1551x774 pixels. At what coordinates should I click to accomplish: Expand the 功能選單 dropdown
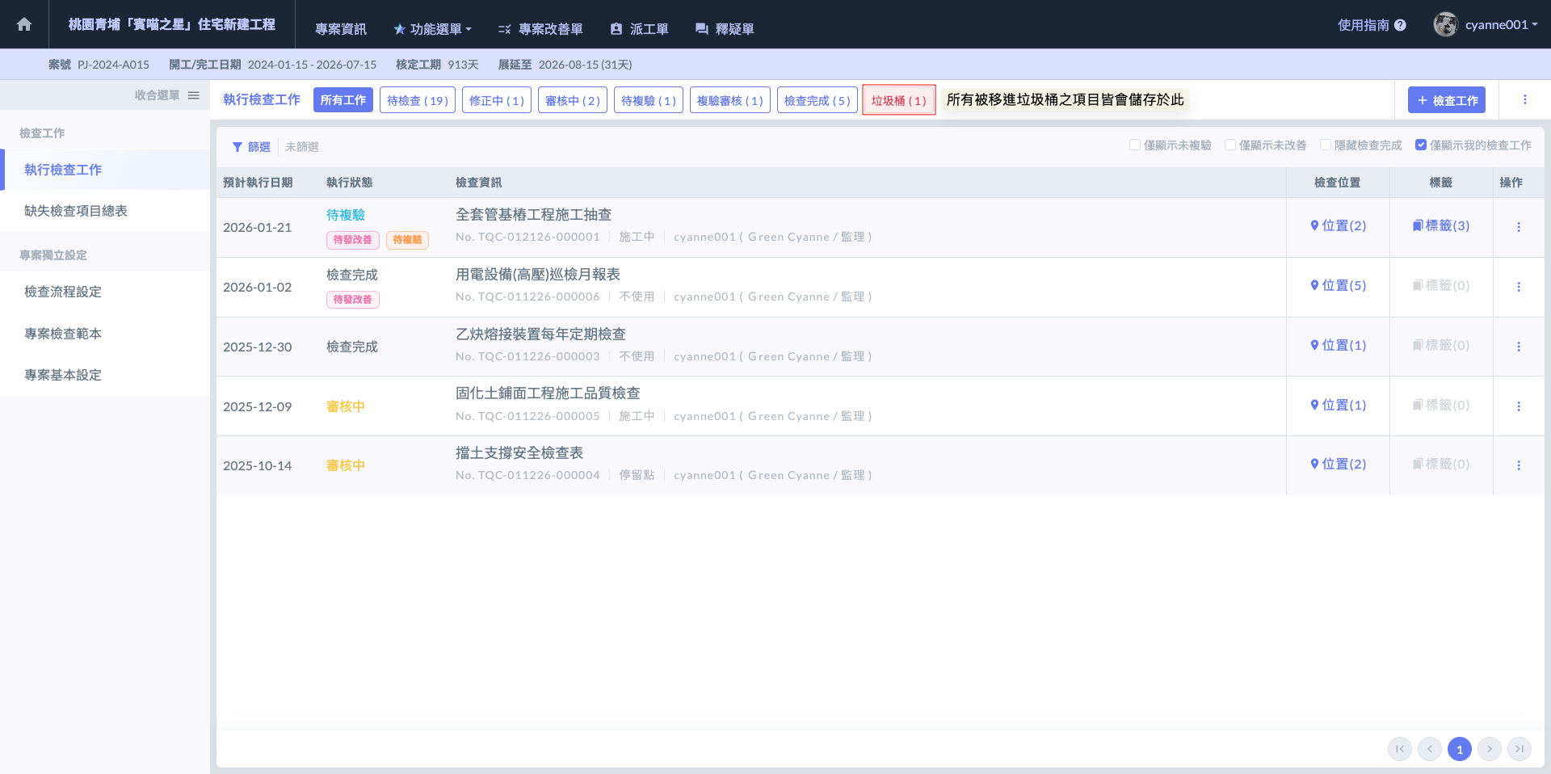pos(432,29)
